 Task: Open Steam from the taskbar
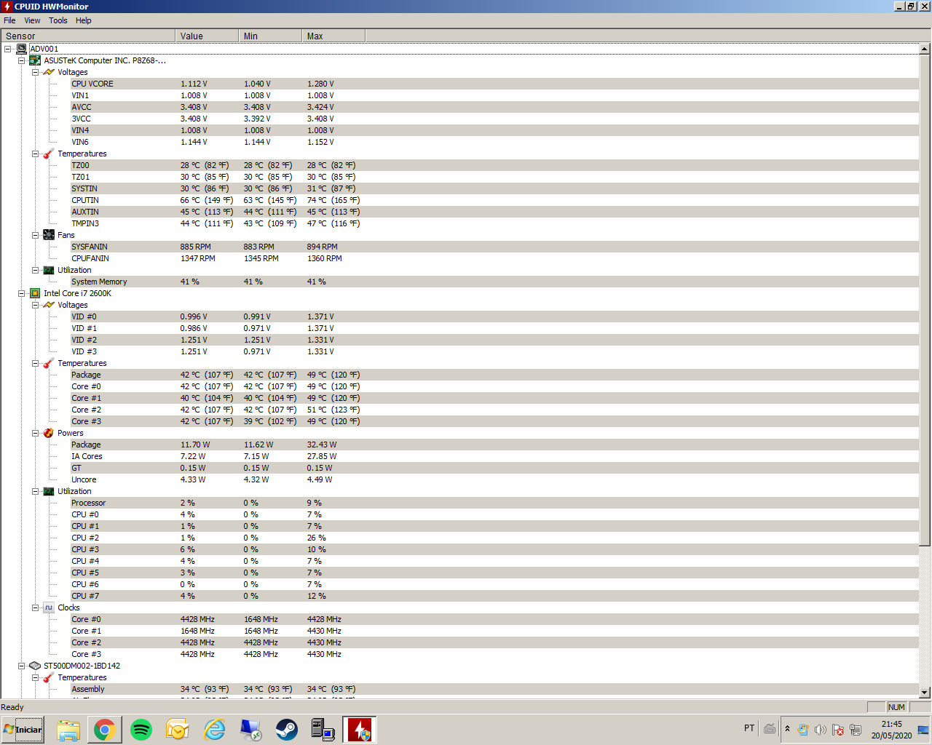click(287, 730)
